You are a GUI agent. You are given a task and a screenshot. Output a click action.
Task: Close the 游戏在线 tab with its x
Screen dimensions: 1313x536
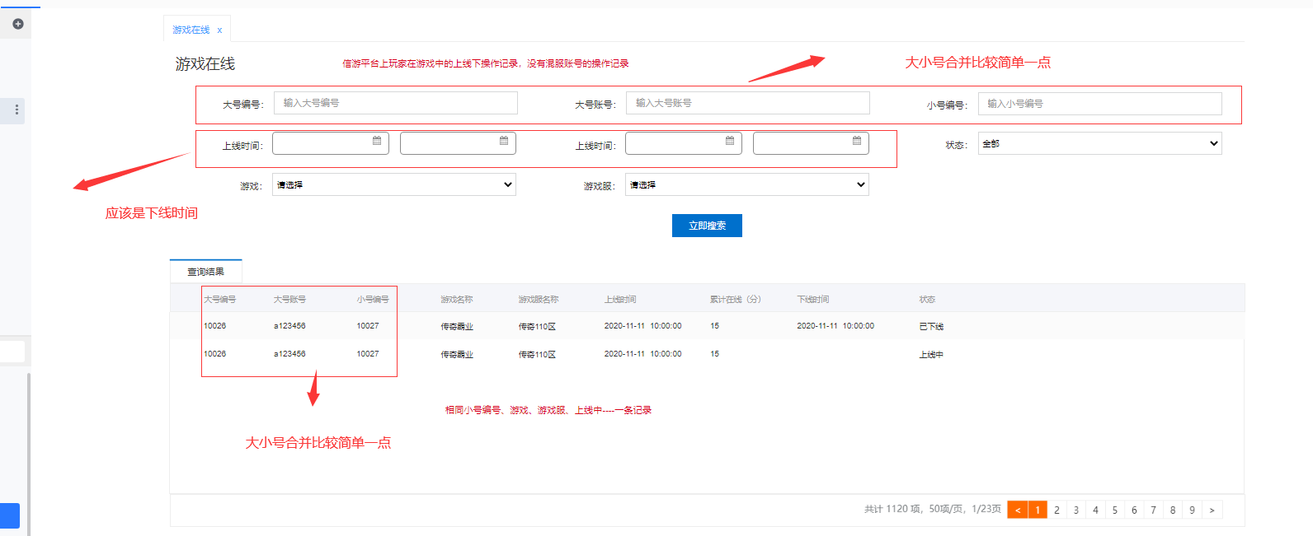click(219, 30)
